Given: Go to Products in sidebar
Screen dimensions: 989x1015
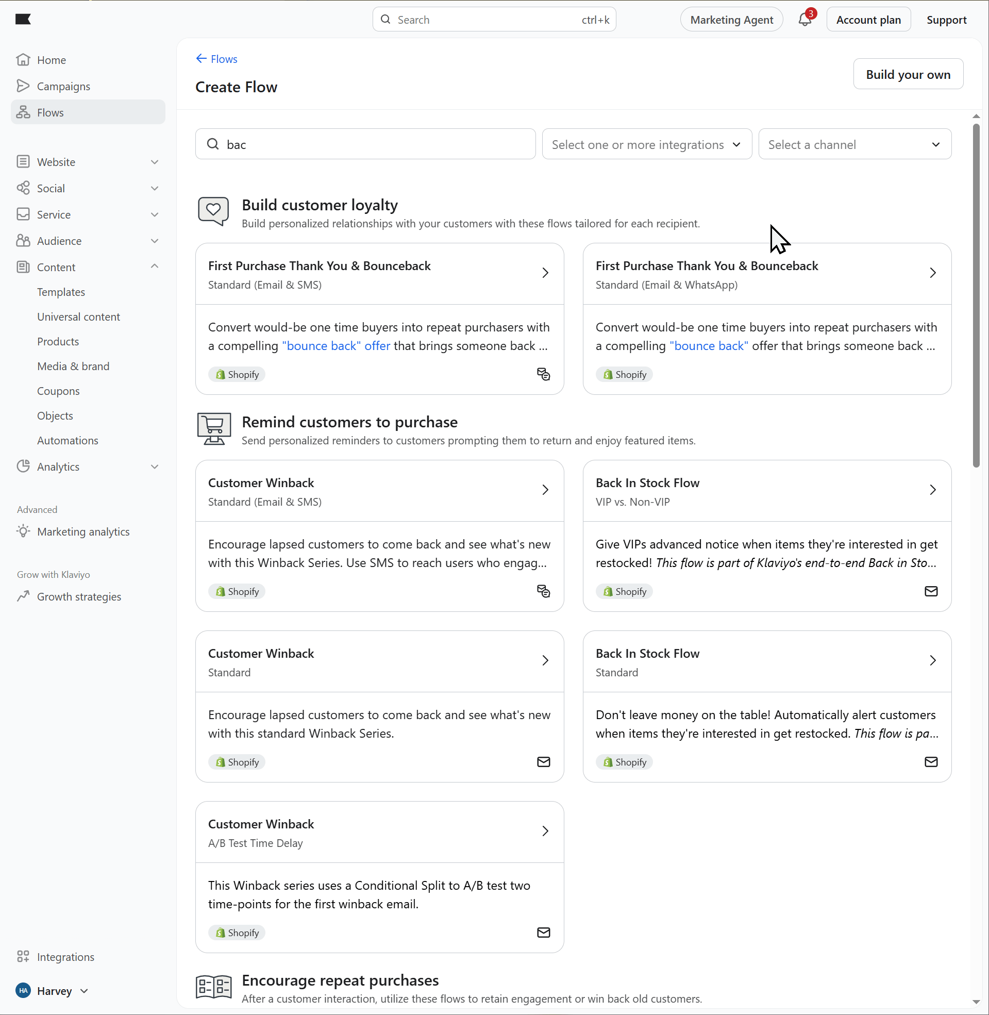Looking at the screenshot, I should (x=58, y=342).
